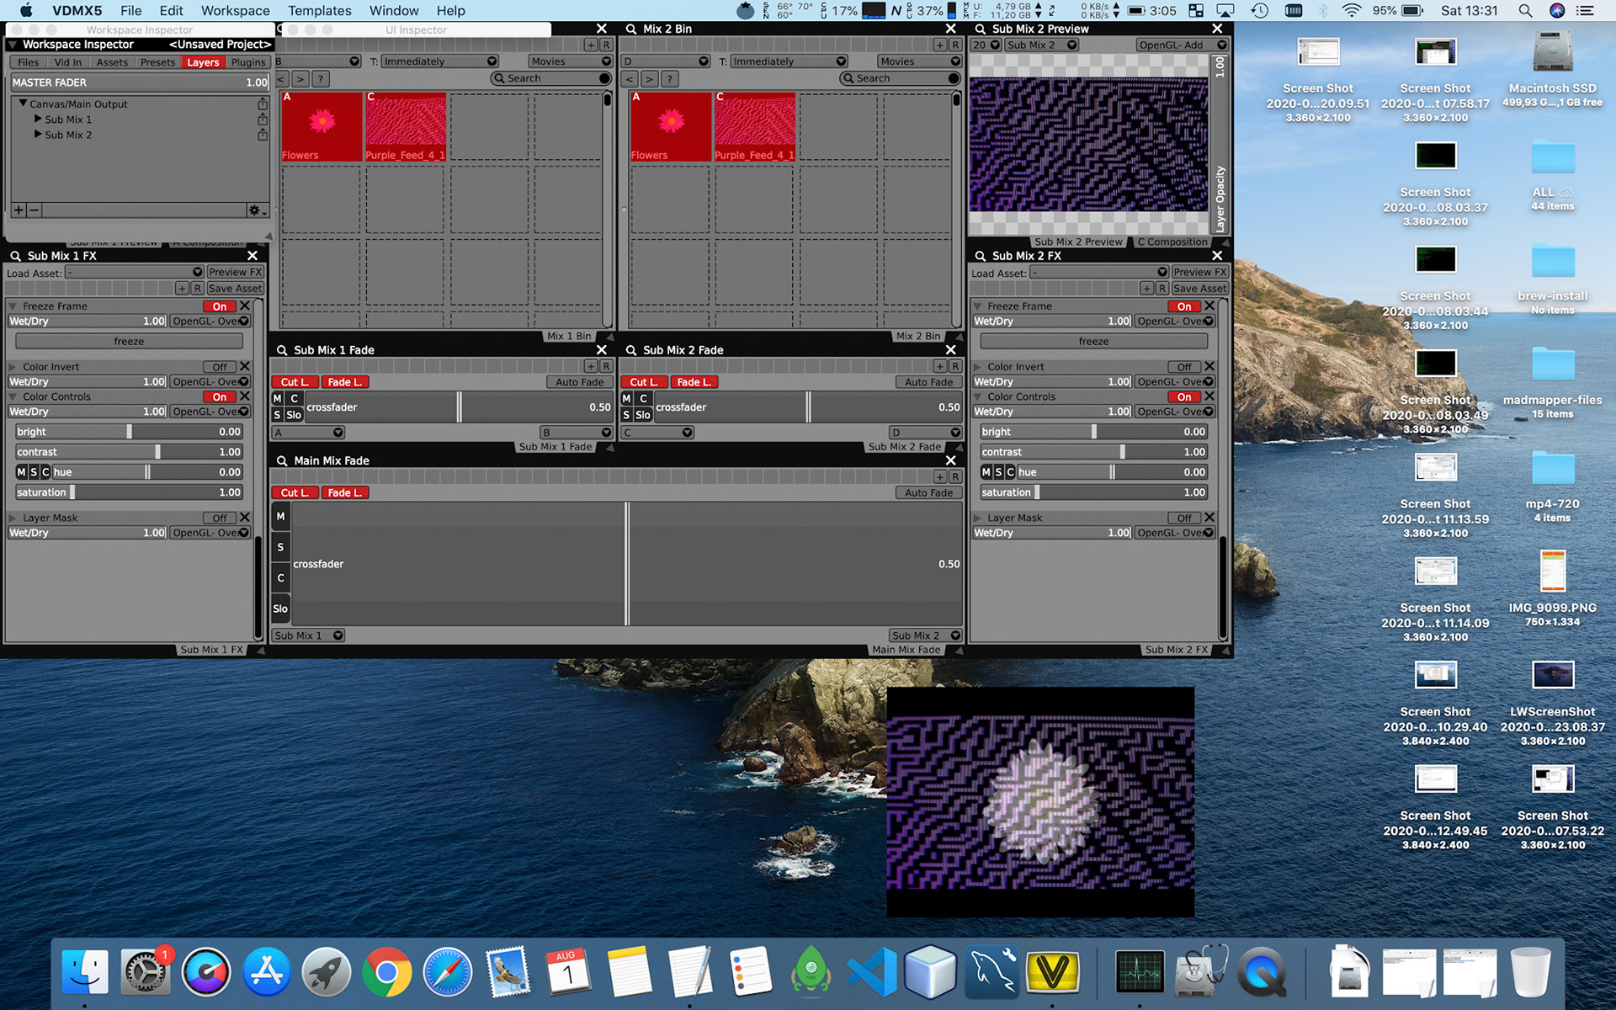Switch to the Plugins tab
The image size is (1616, 1010).
(x=247, y=62)
